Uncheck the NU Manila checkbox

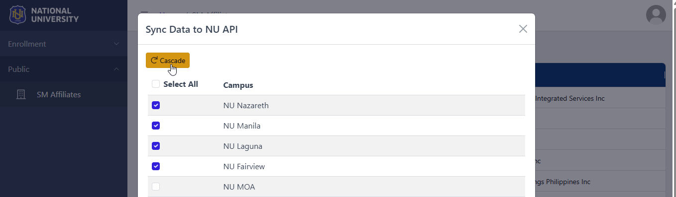(156, 126)
